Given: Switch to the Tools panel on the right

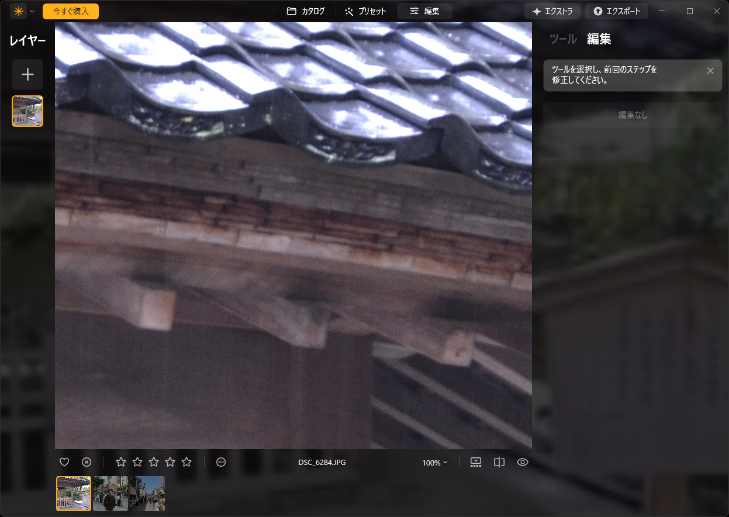Looking at the screenshot, I should [562, 39].
